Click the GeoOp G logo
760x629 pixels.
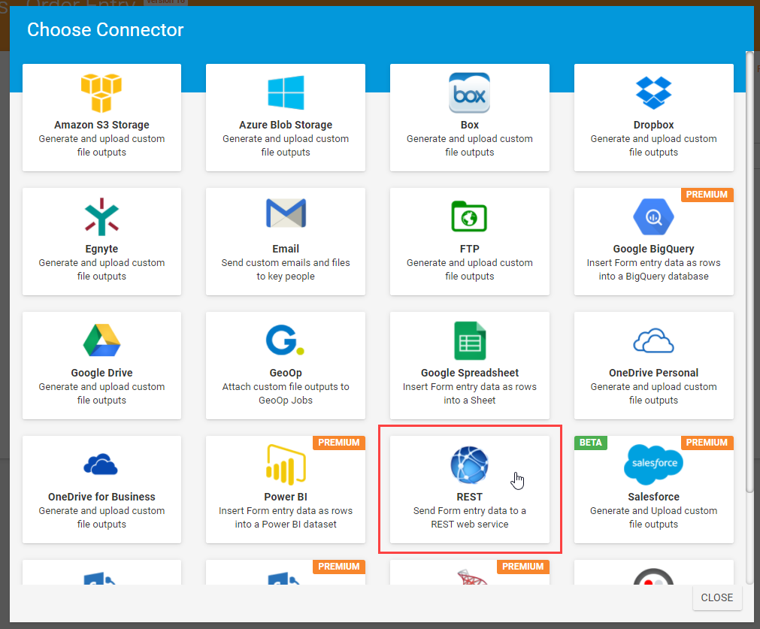285,340
